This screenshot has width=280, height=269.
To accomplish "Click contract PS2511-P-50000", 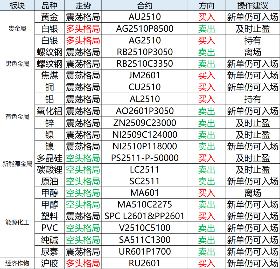I will (x=144, y=158).
